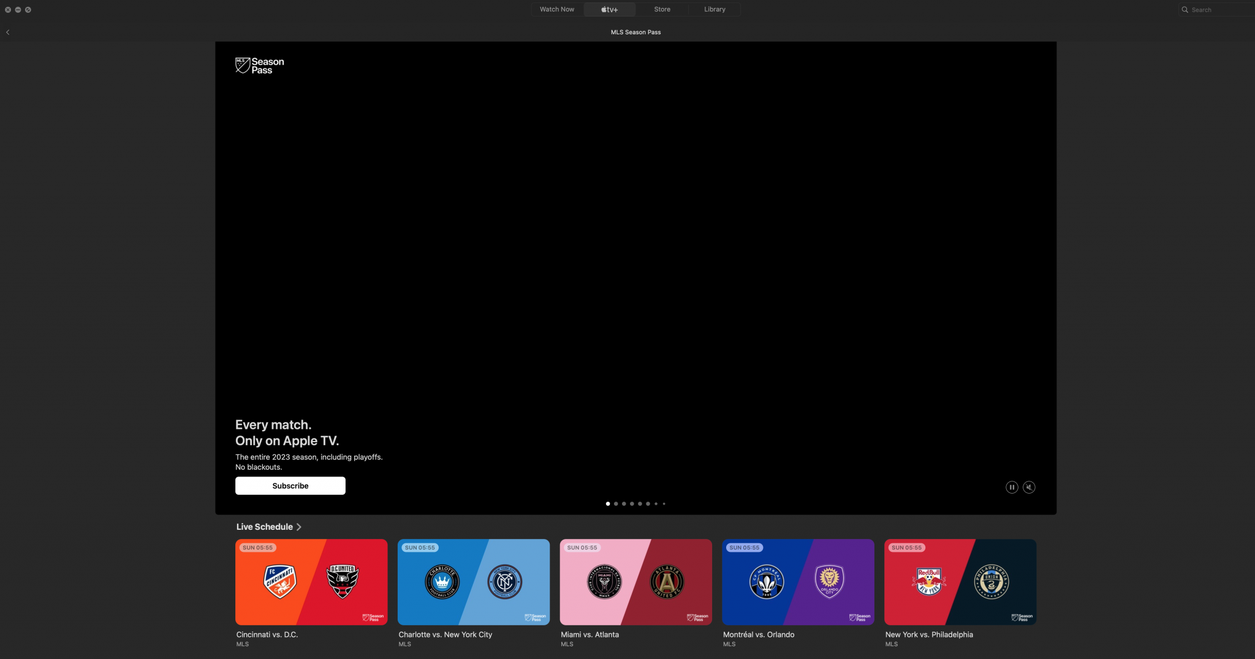Select the second carousel page dot
The width and height of the screenshot is (1255, 659).
[x=616, y=504]
